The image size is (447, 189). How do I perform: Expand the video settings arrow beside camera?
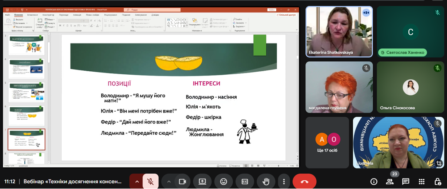[169, 182]
